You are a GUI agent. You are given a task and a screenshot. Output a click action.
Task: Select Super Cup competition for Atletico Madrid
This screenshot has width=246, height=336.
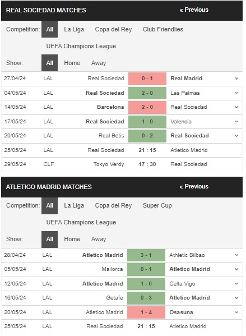[157, 205]
